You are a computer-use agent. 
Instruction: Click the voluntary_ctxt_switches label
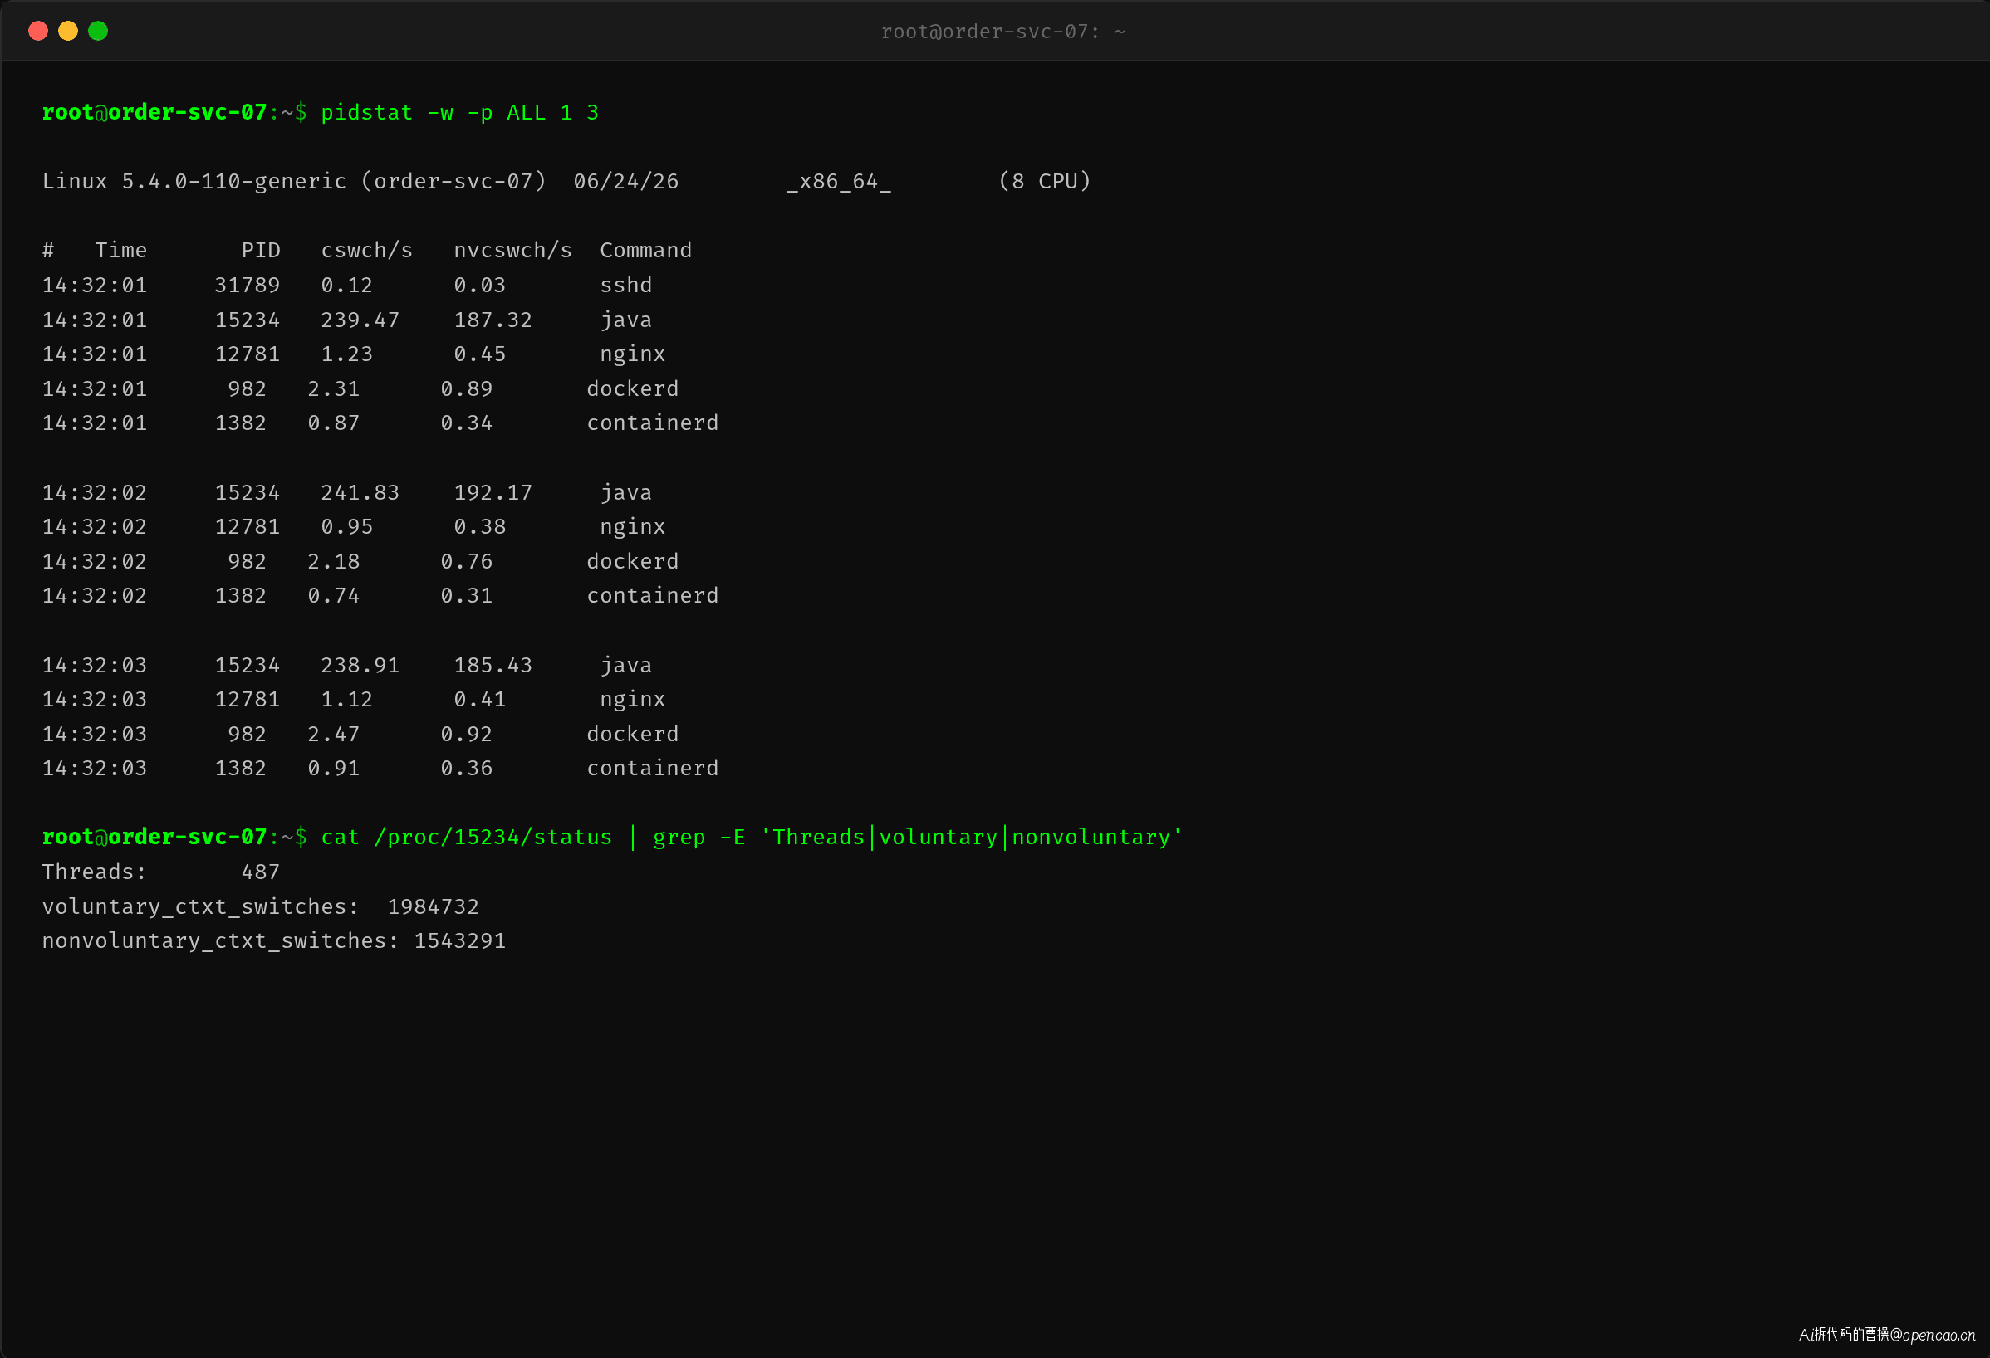(200, 907)
